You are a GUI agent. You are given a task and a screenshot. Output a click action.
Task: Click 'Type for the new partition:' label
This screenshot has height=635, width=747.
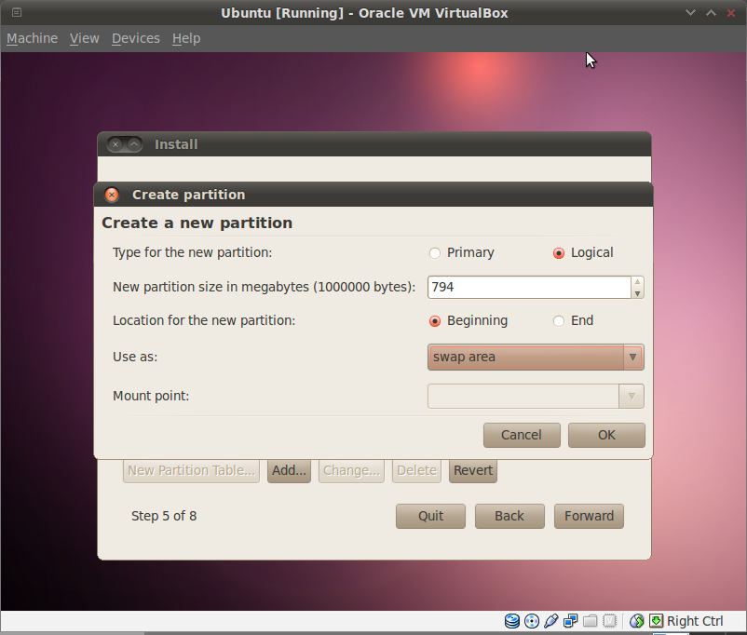[193, 252]
